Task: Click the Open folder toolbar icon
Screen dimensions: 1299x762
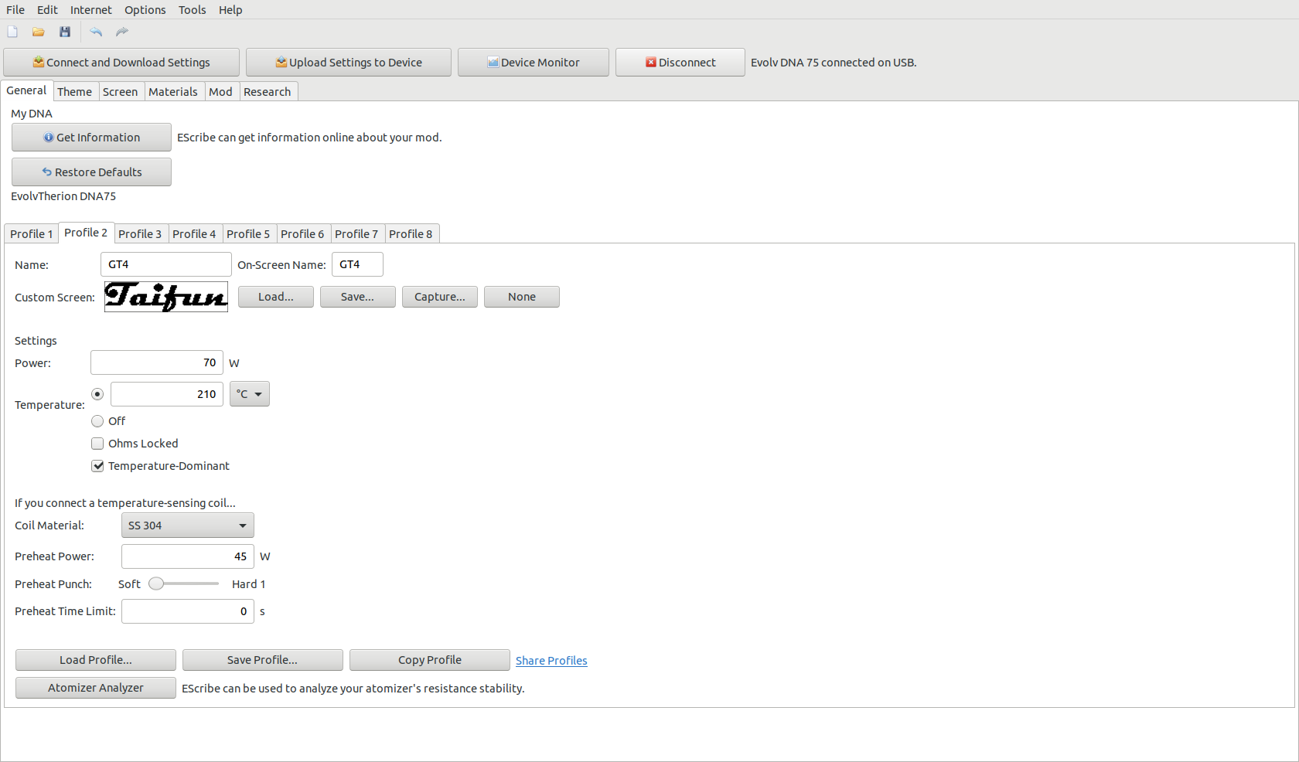Action: point(39,32)
